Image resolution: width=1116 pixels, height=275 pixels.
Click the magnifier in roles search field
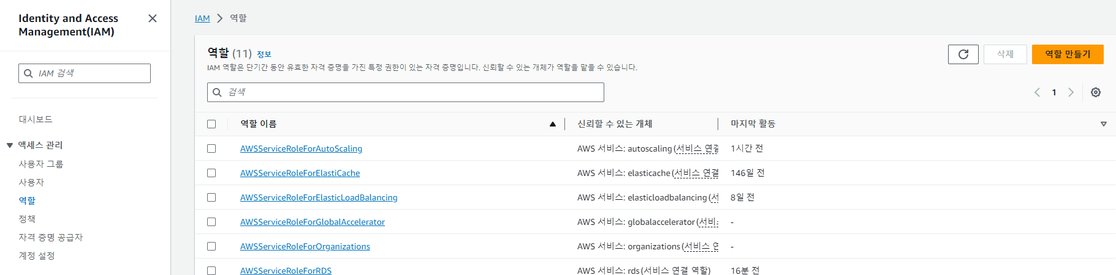[217, 92]
